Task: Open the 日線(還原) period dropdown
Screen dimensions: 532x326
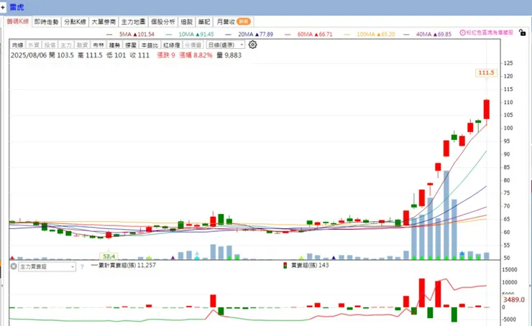Action: tap(225, 45)
